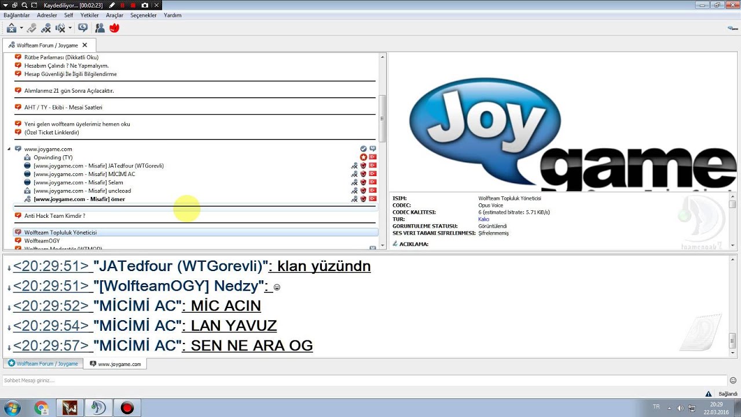This screenshot has width=741, height=417.
Task: Switch to the www.joygame.com chat tab
Action: (x=115, y=364)
